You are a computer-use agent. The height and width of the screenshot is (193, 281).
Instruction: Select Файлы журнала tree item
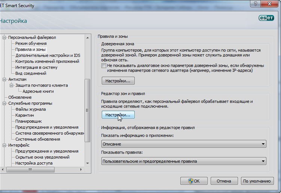point(30,109)
